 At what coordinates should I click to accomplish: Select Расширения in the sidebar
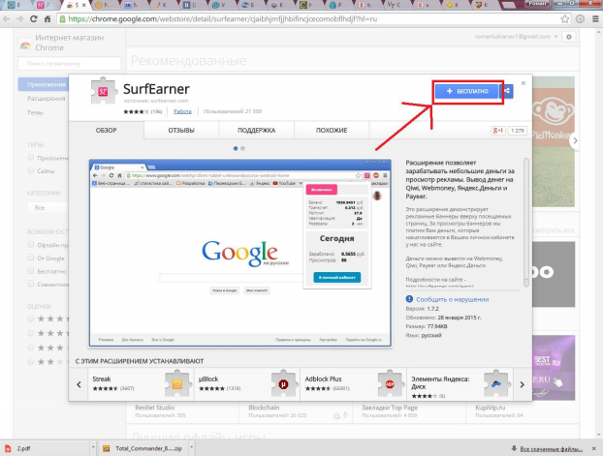tap(47, 99)
